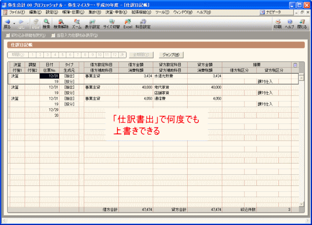Image resolution: width=312 pixels, height=225 pixels.
Task: Open ヘルプ (Help) icon at toolbar right
Action: 290,23
